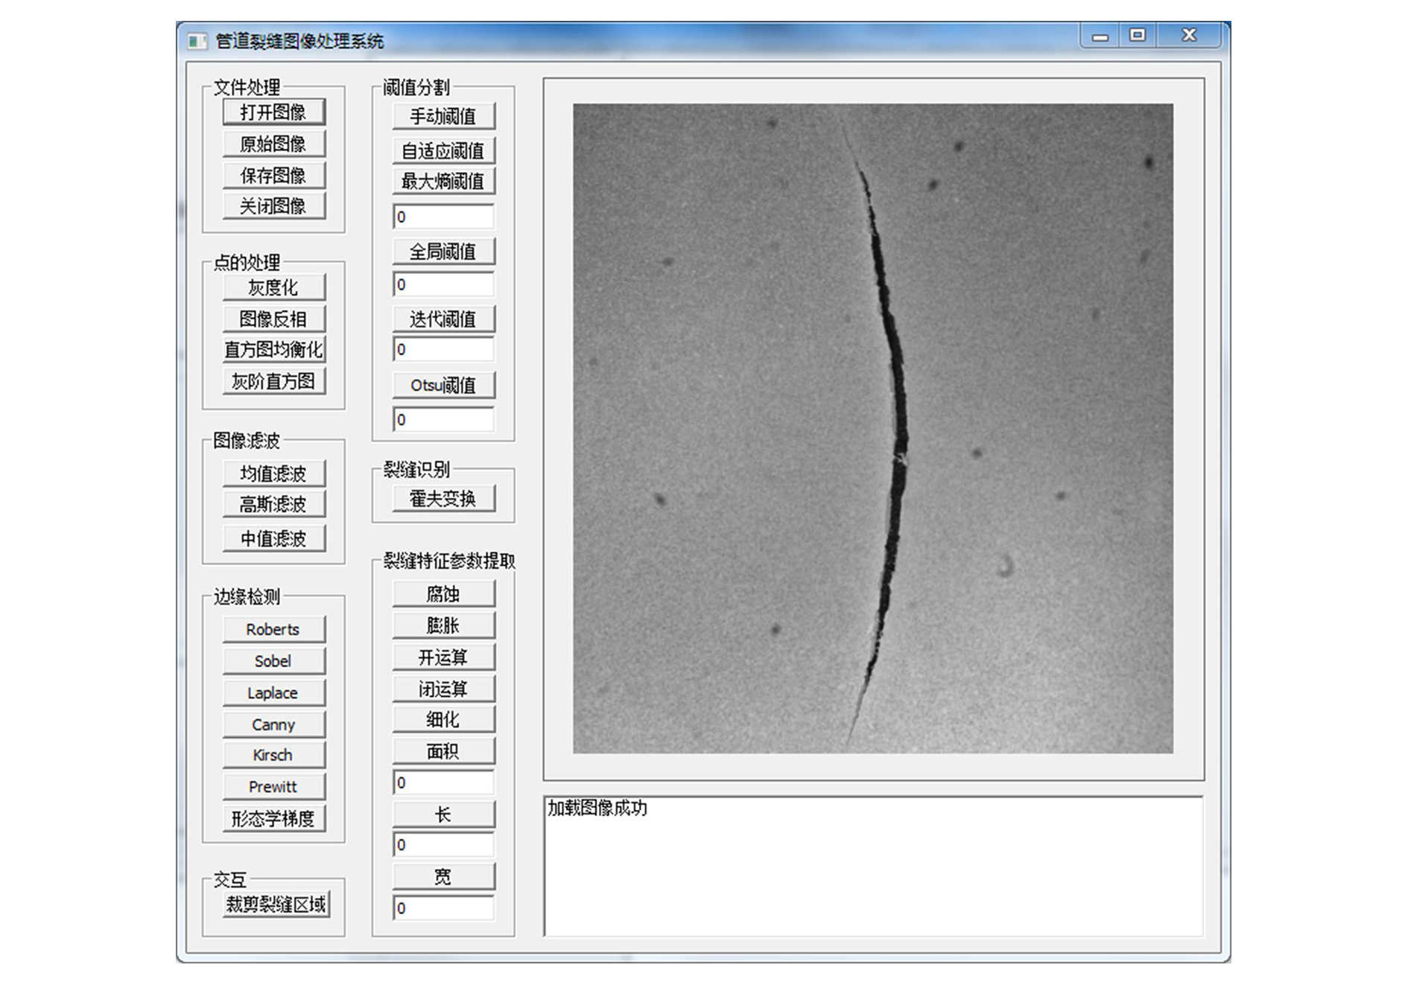Image resolution: width=1408 pixels, height=985 pixels.
Task: Click the 加载图像成功 log text area
Action: [873, 866]
